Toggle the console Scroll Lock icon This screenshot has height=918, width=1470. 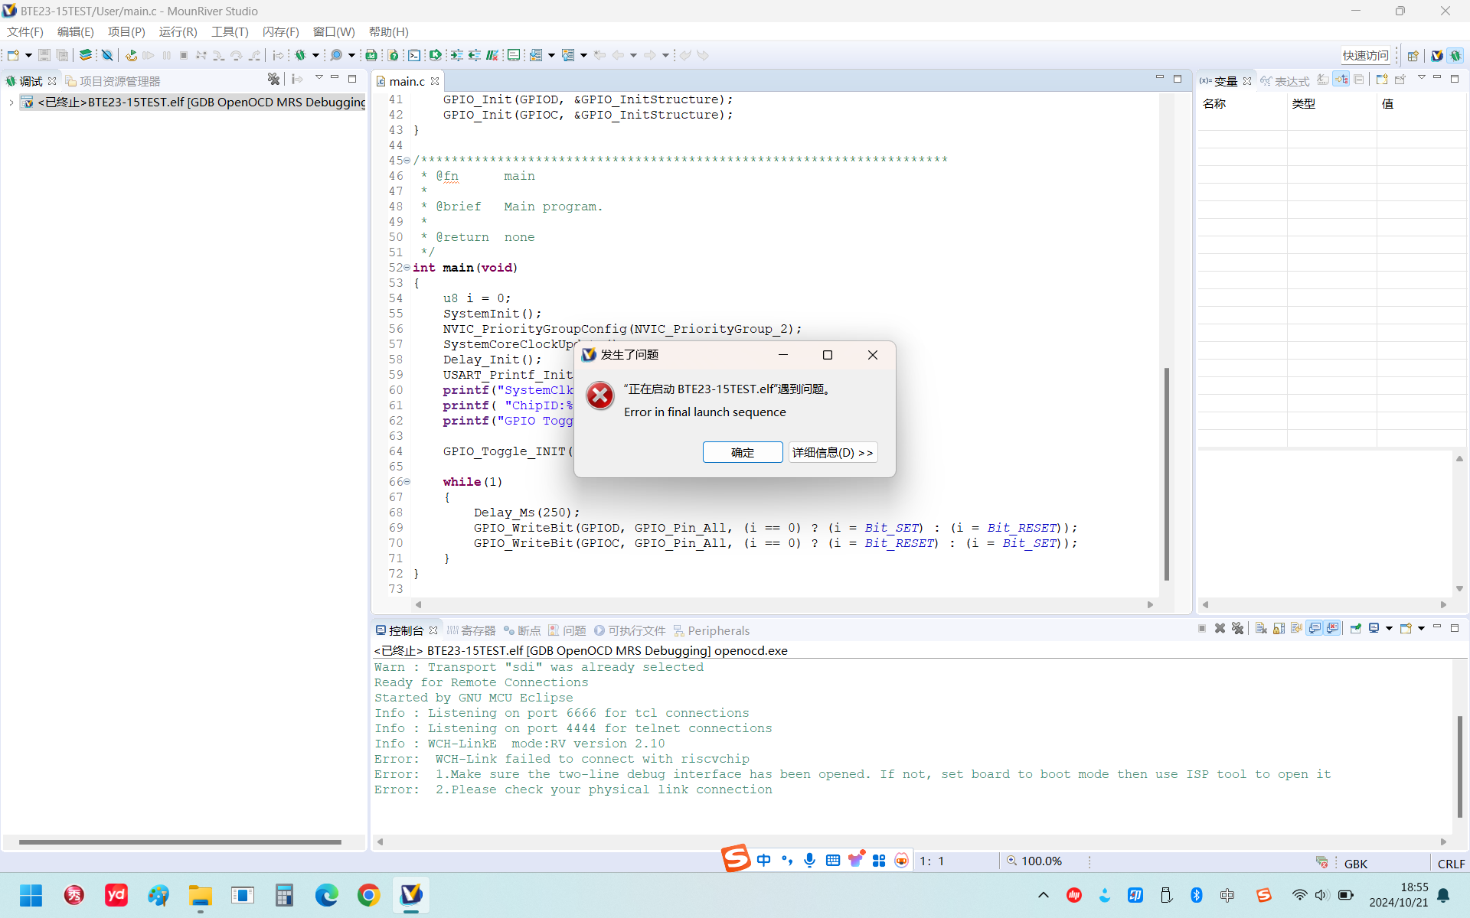(x=1279, y=628)
